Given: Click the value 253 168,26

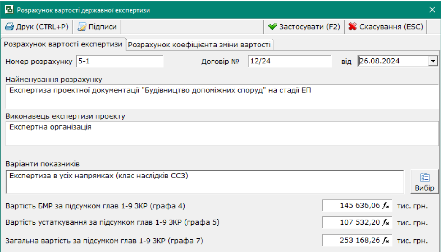Looking at the screenshot, I should pos(360,240).
